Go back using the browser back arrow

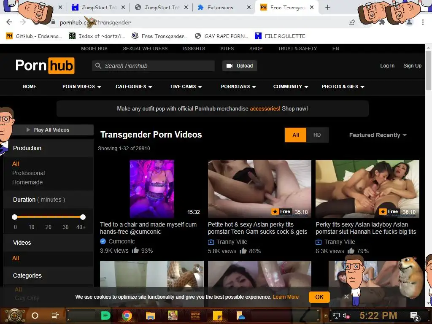(9, 22)
